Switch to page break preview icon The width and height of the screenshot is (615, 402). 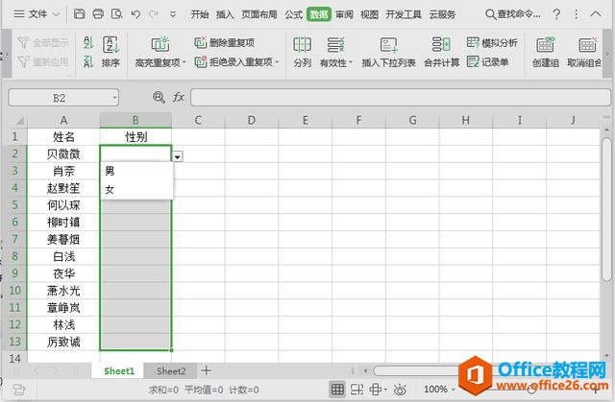pyautogui.click(x=357, y=390)
